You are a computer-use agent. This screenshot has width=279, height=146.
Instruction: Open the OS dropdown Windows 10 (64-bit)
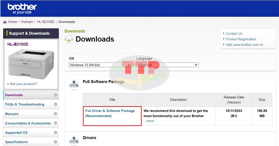click(100, 65)
